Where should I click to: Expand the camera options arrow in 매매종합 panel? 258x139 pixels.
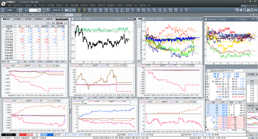(63, 23)
